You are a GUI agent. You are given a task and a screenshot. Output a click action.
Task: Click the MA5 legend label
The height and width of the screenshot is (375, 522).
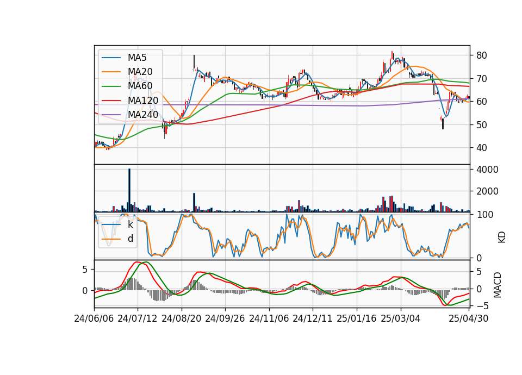click(x=137, y=58)
